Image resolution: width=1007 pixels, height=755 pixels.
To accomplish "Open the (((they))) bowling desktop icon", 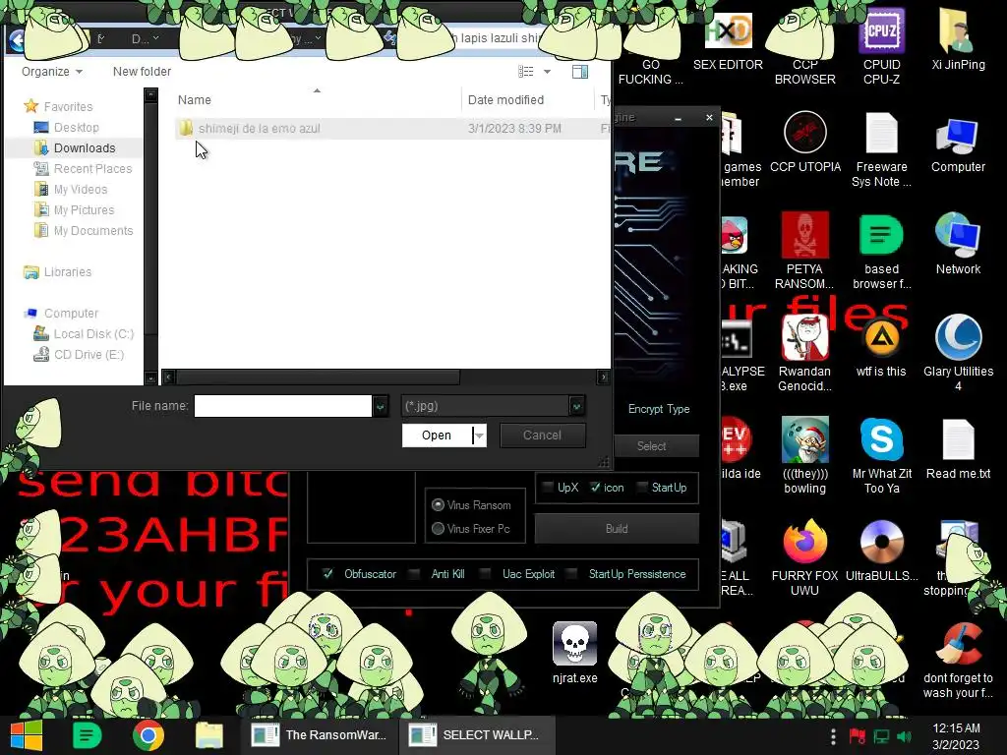I will point(804,456).
